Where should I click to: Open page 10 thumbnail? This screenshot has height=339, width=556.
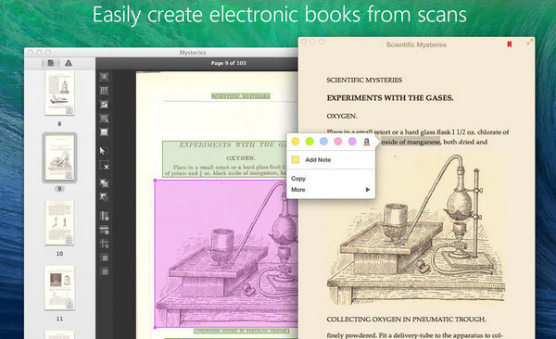pos(59,222)
